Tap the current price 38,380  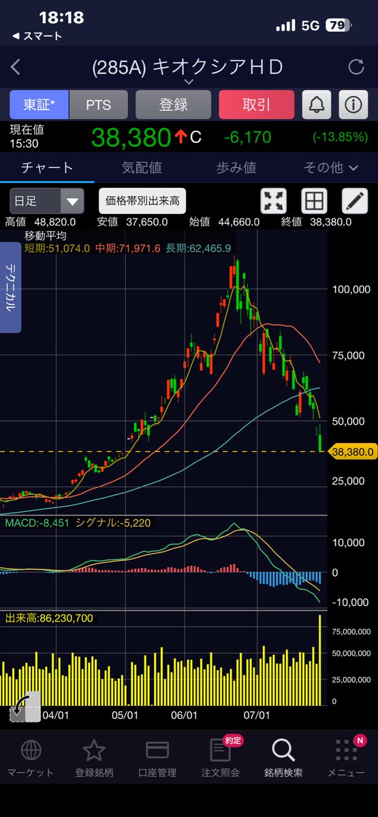(131, 138)
